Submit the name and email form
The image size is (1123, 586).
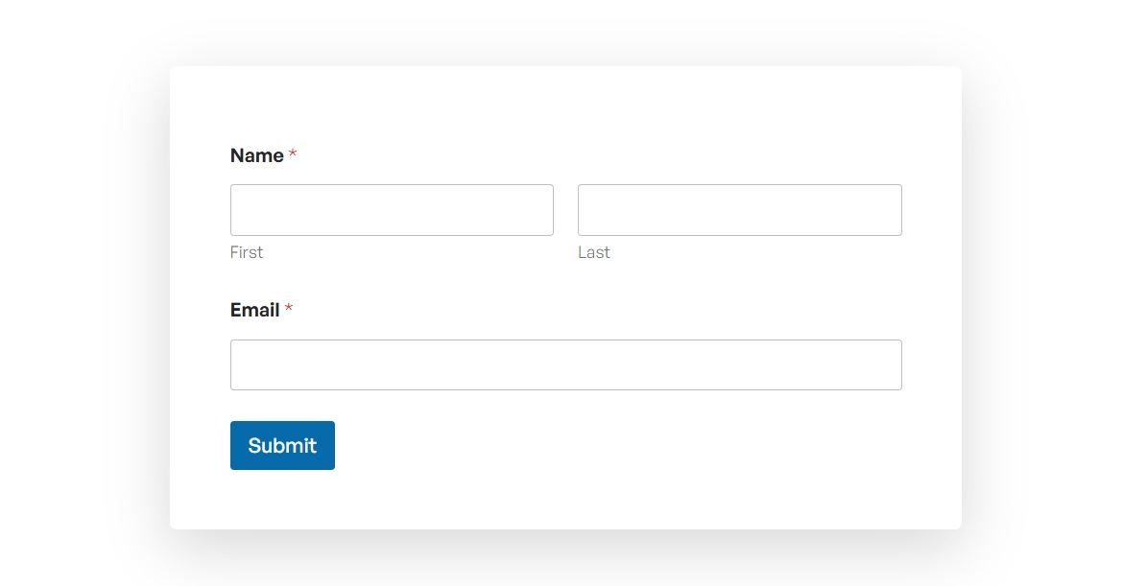[x=282, y=445]
